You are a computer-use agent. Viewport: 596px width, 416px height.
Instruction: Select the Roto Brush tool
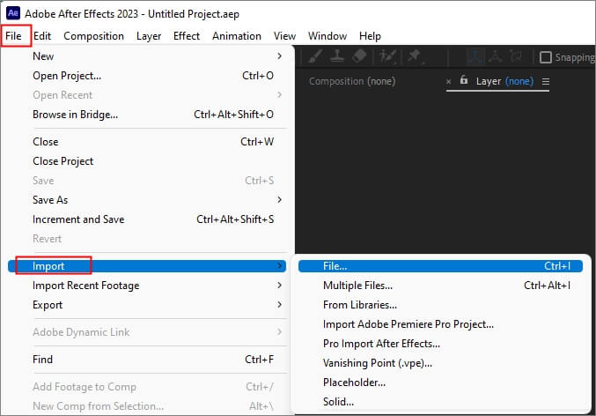pos(387,56)
